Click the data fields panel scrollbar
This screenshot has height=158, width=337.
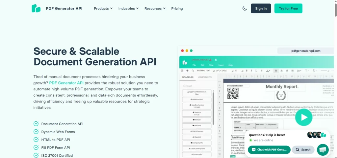click(x=213, y=108)
